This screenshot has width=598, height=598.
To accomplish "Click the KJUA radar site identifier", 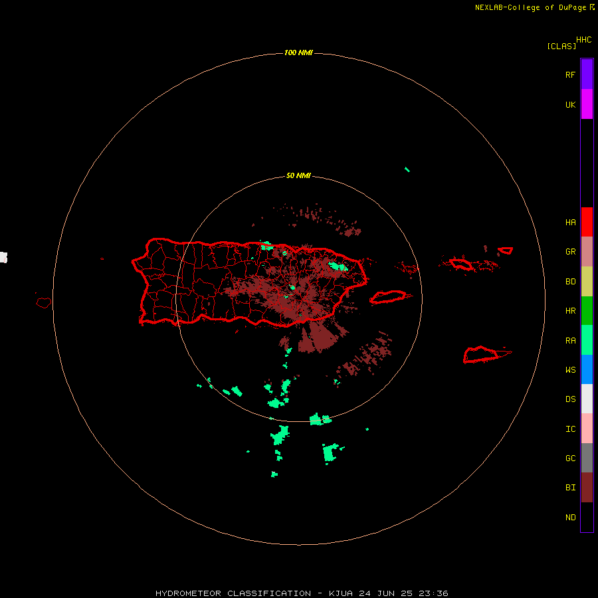I will (341, 593).
